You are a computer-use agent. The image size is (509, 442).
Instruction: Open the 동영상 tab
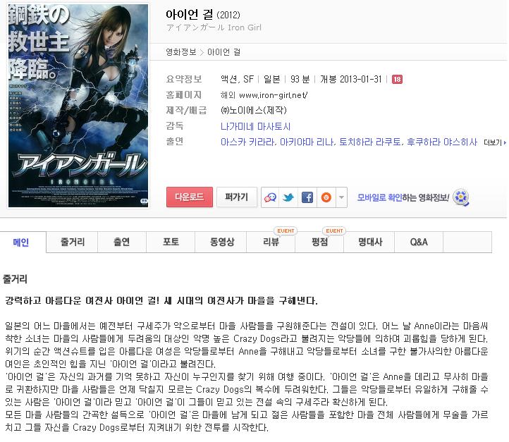221,242
